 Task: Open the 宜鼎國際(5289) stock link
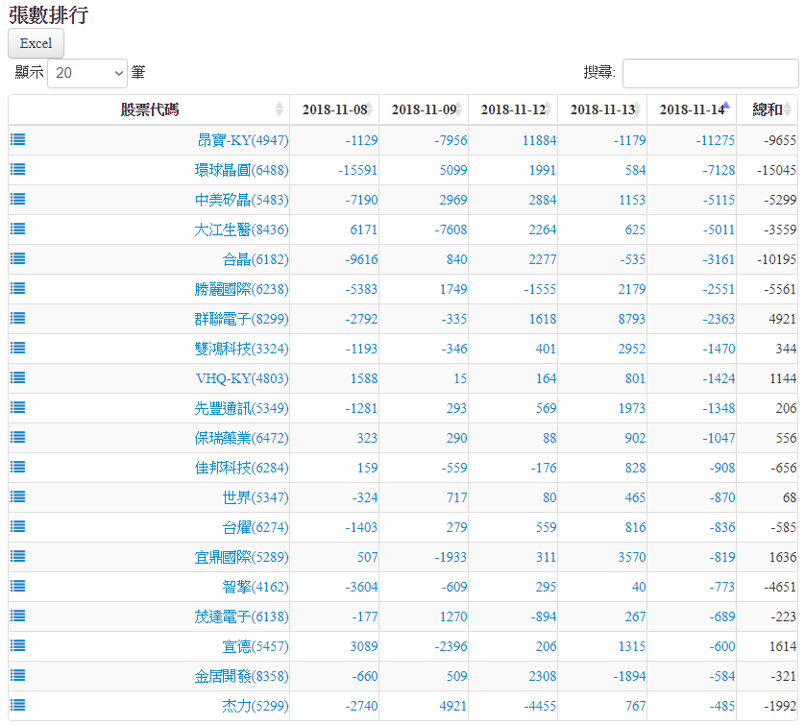(241, 557)
